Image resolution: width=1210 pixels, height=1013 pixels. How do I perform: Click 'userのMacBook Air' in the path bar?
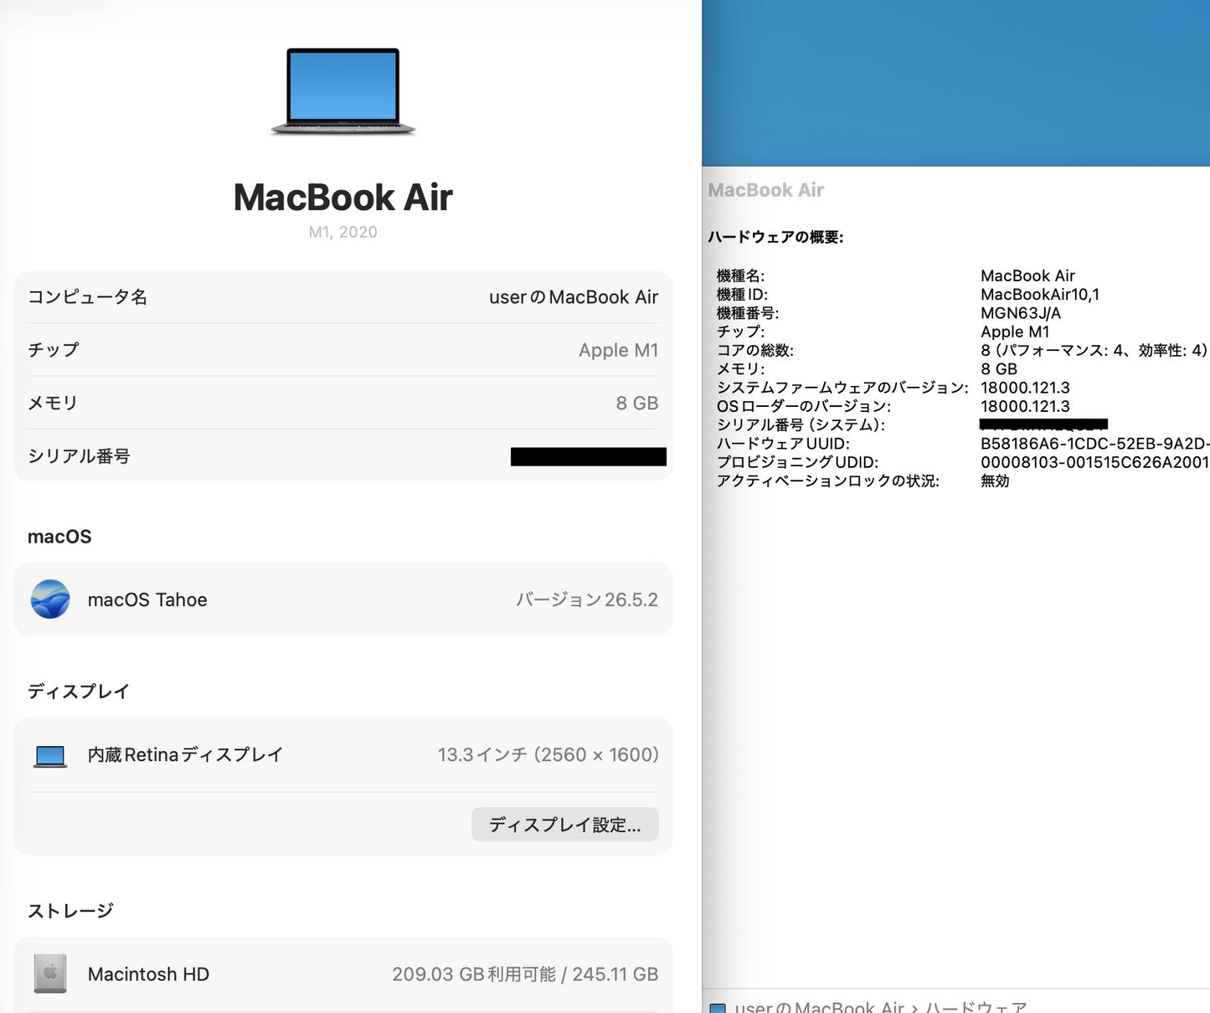pos(820,1007)
